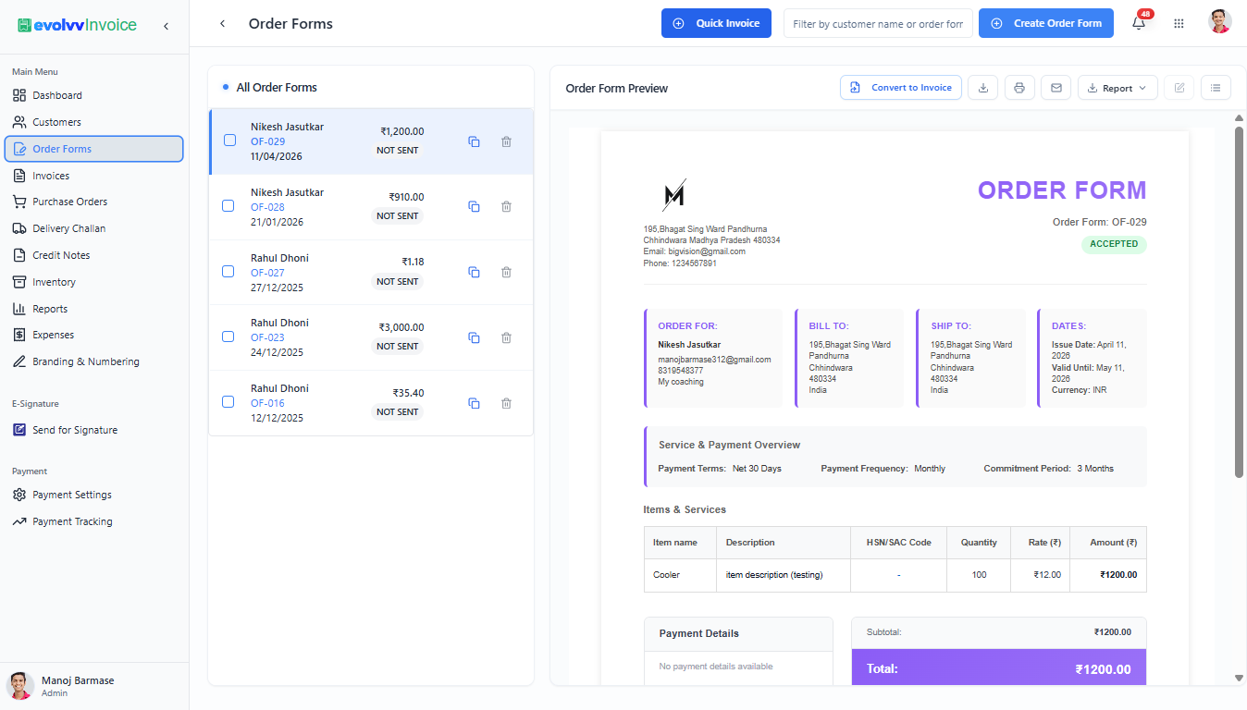Open Expenses in sidebar

click(x=94, y=335)
